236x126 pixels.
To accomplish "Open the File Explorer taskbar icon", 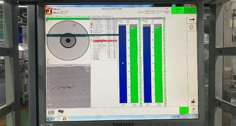I will [57, 118].
